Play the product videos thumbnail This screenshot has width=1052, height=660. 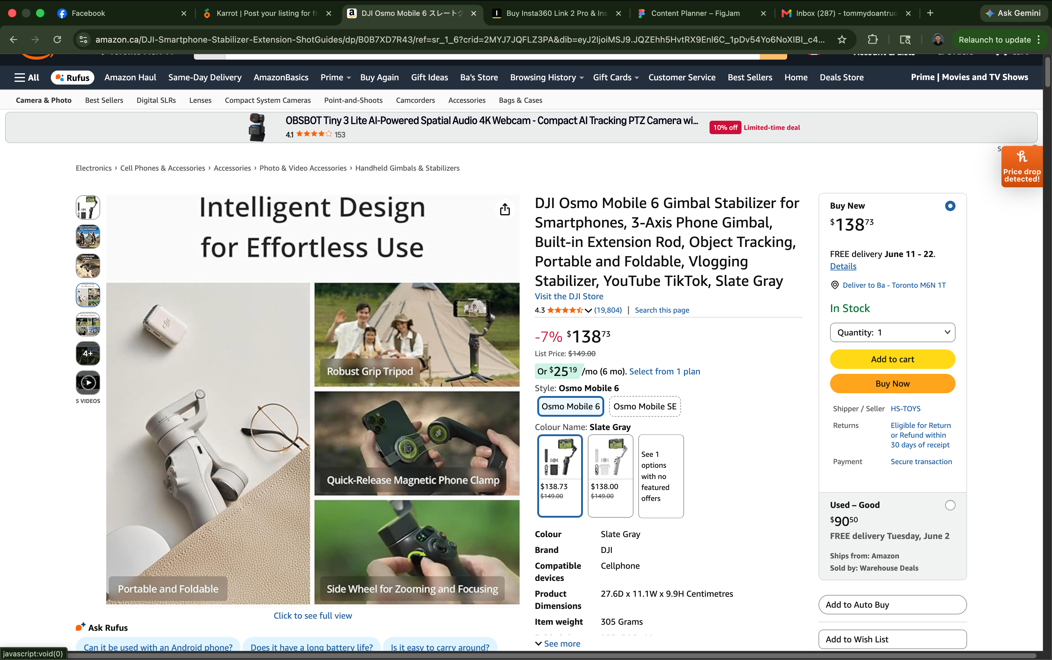[88, 383]
